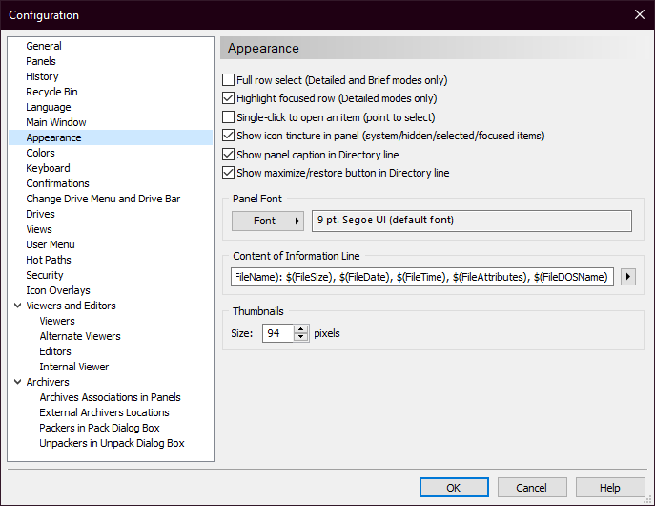Enable Full row select checkbox
The height and width of the screenshot is (506, 655).
coord(228,80)
